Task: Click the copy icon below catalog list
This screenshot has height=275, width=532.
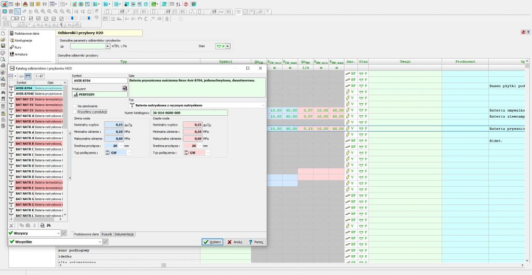Action: pos(21,225)
